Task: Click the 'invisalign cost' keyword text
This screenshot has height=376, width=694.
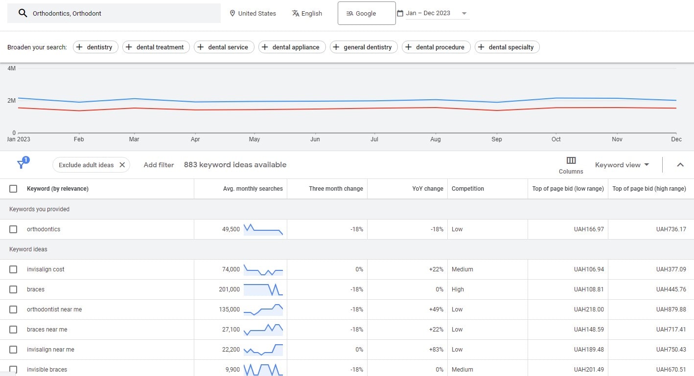Action: [x=46, y=269]
